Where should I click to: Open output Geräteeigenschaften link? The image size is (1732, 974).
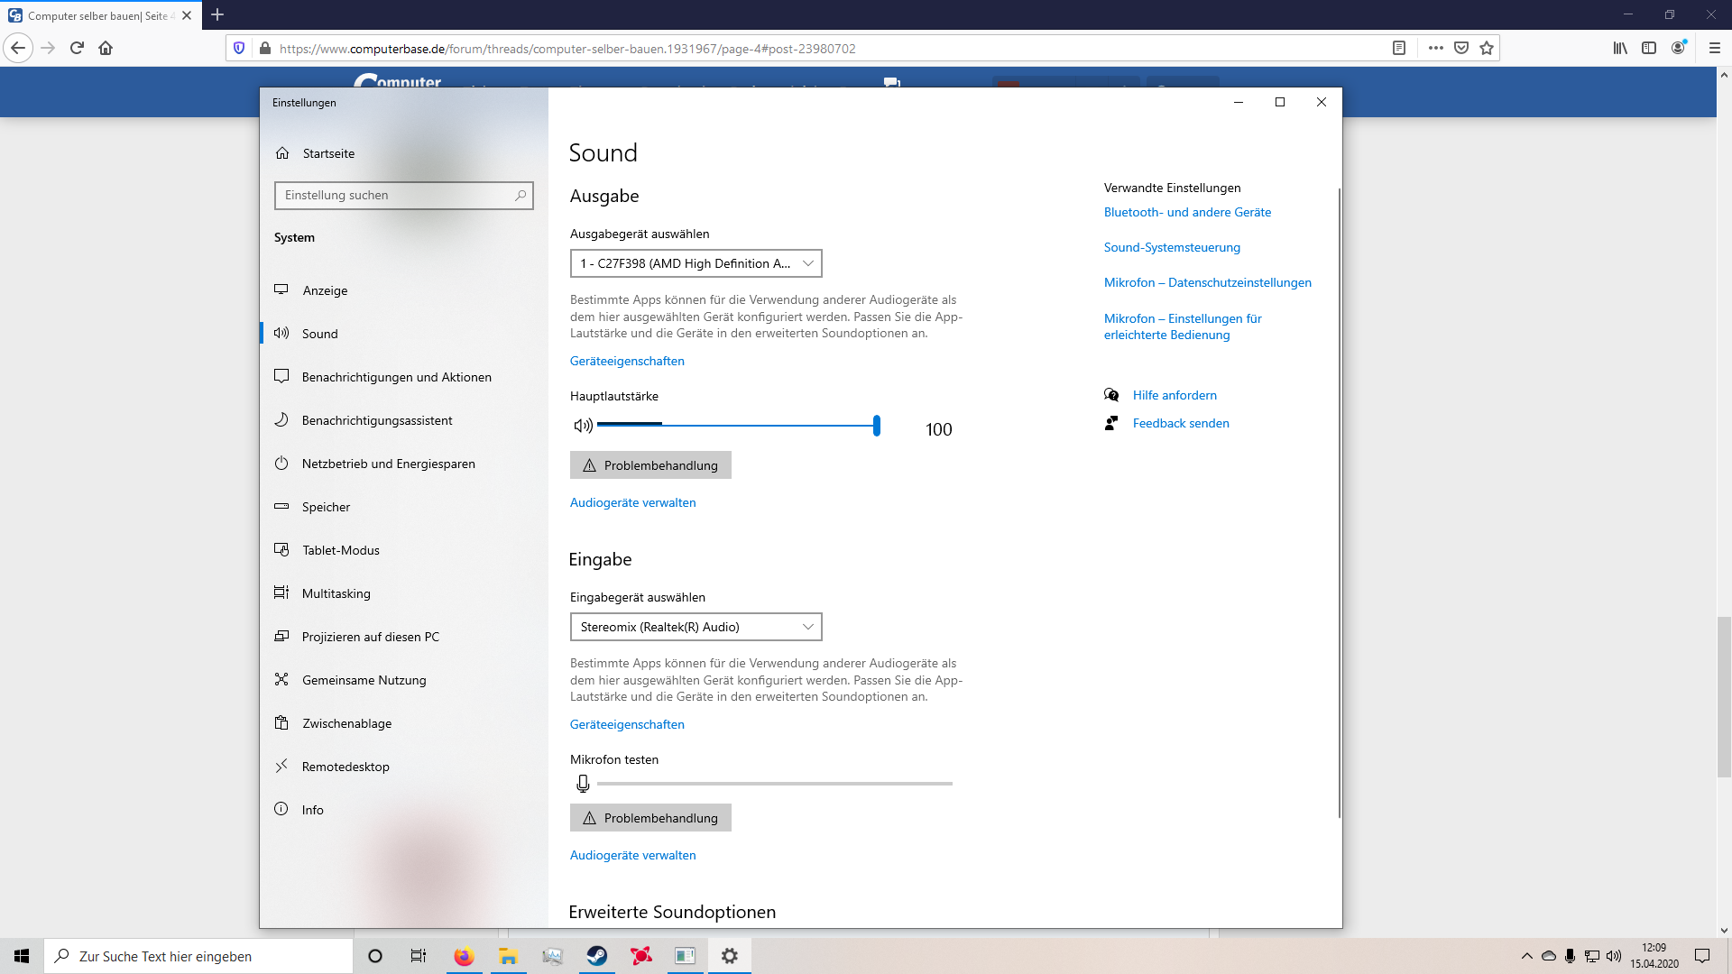627,361
